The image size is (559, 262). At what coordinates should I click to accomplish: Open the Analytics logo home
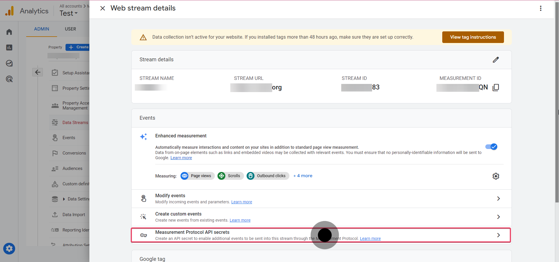pos(10,11)
